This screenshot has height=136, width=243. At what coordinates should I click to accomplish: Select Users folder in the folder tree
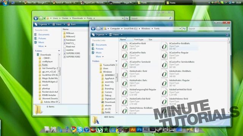click(106, 68)
